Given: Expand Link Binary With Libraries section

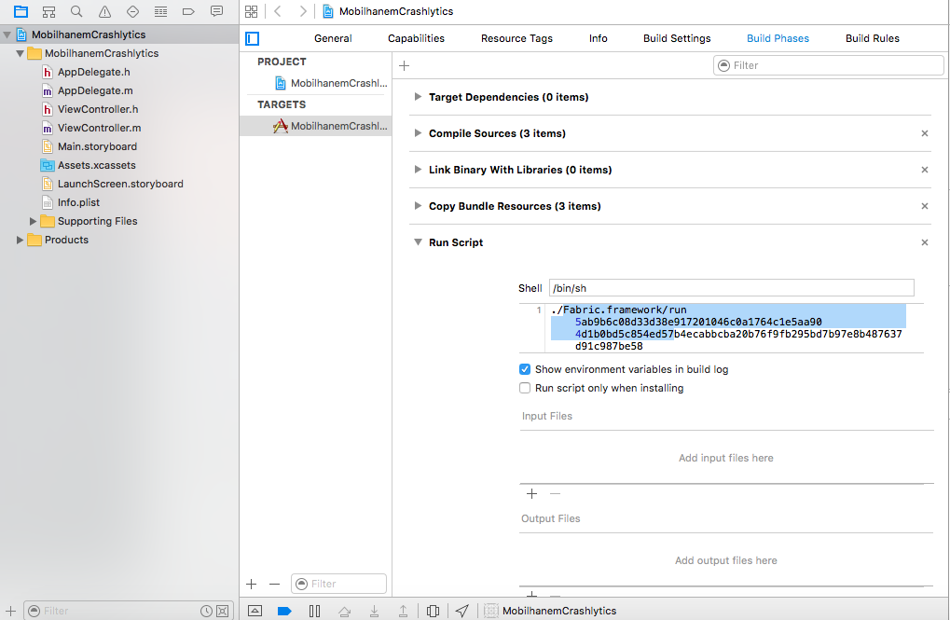Looking at the screenshot, I should point(418,170).
